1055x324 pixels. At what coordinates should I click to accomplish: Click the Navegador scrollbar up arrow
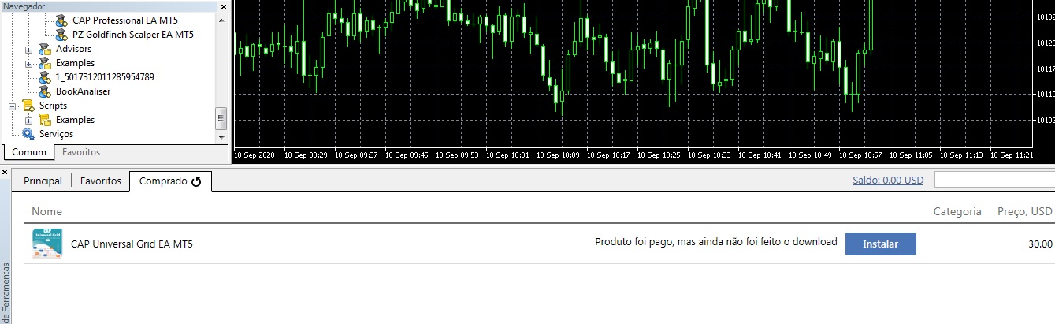[x=221, y=20]
